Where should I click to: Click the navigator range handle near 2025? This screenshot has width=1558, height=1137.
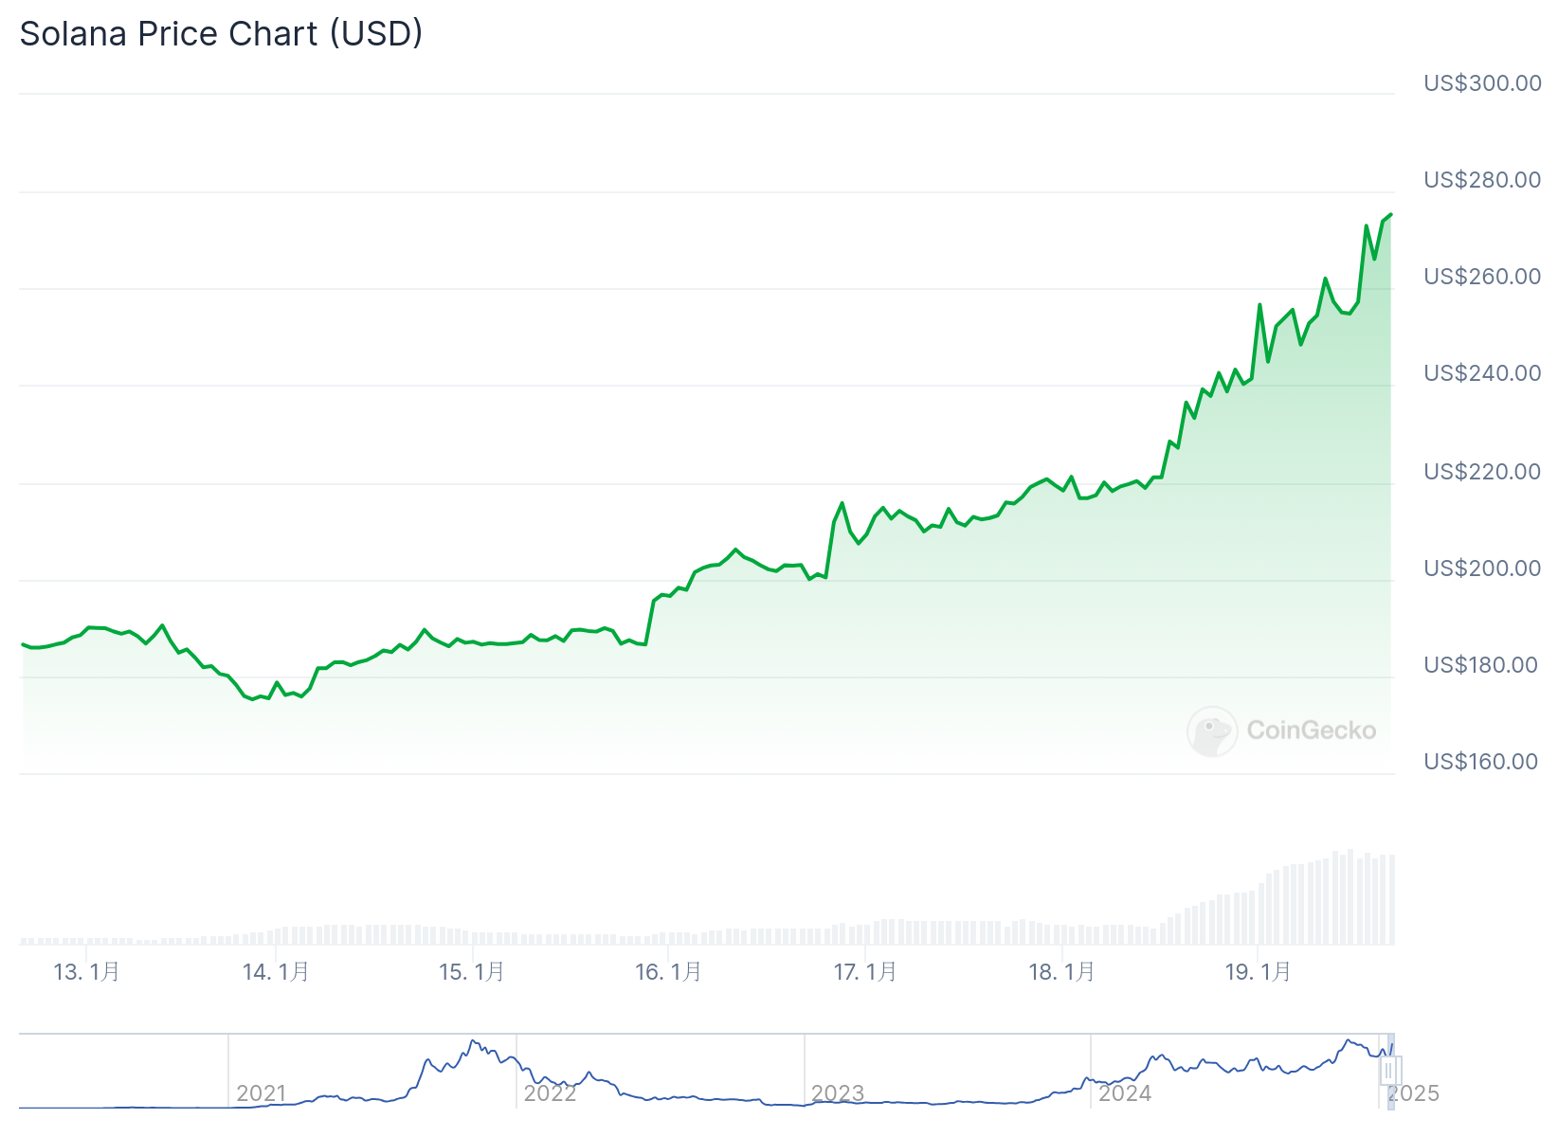coord(1388,1071)
